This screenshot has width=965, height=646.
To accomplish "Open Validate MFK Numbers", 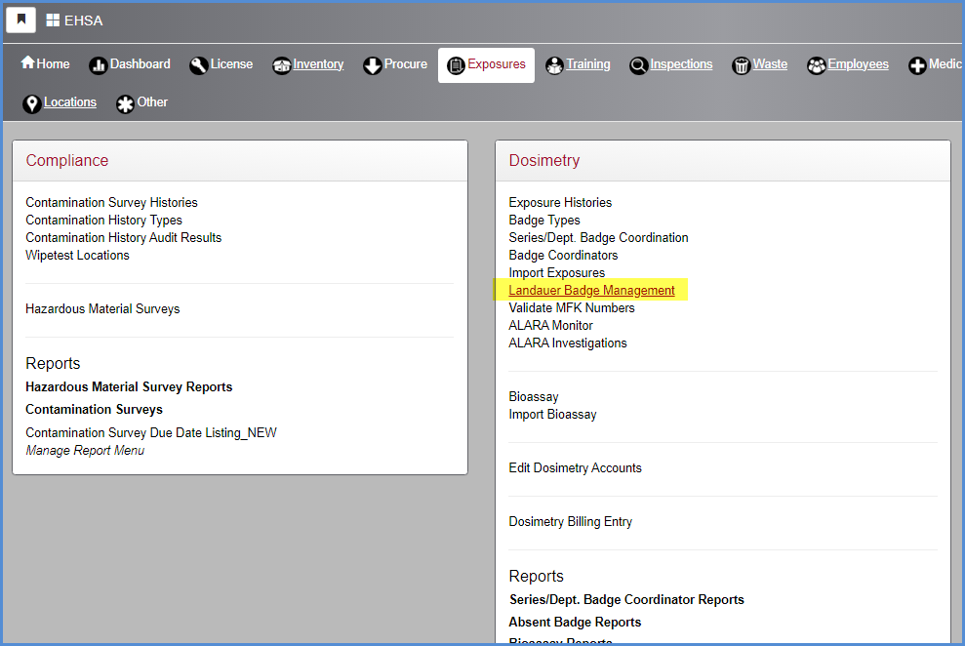I will tap(571, 307).
